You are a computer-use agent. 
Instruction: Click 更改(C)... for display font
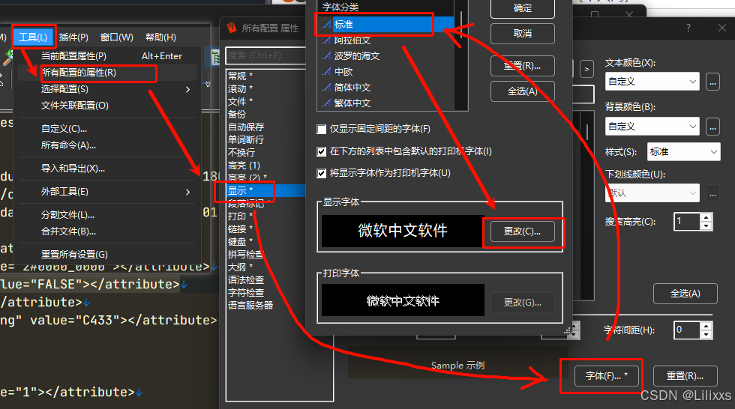(x=523, y=231)
